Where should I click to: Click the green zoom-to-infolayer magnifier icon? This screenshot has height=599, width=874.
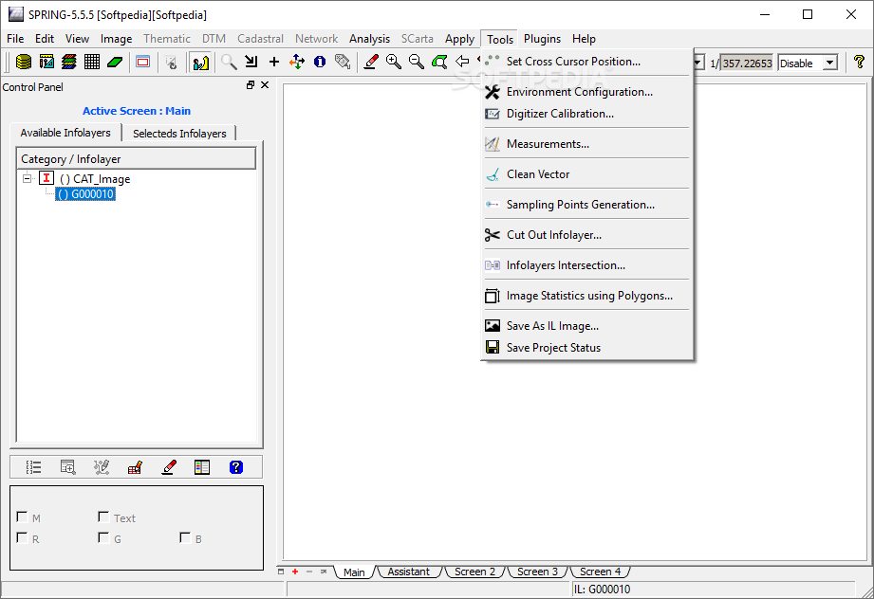click(439, 62)
